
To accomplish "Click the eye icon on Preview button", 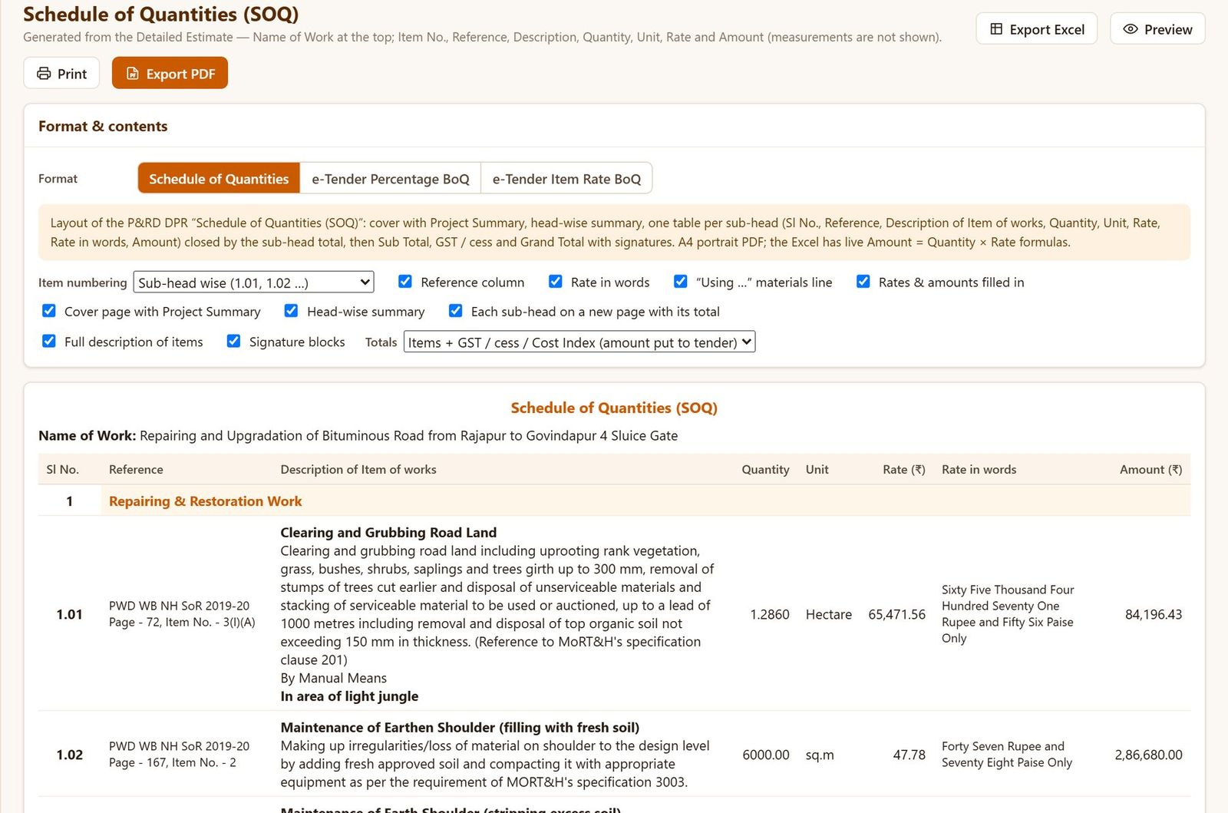I will (x=1131, y=29).
